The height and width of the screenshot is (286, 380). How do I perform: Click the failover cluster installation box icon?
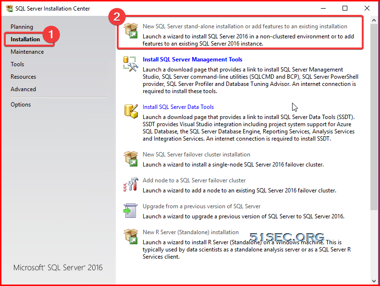click(x=131, y=159)
